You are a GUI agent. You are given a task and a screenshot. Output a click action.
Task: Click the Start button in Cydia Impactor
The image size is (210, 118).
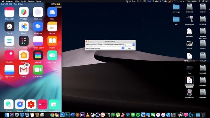[x=129, y=48]
